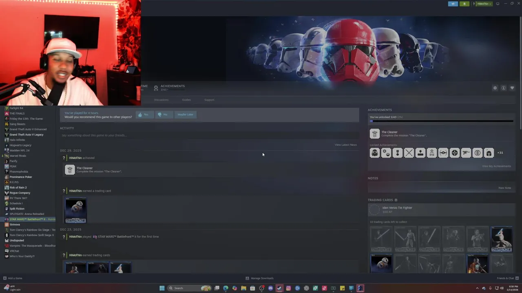Select VRChat in library list
Image resolution: width=522 pixels, height=293 pixels.
click(x=14, y=251)
